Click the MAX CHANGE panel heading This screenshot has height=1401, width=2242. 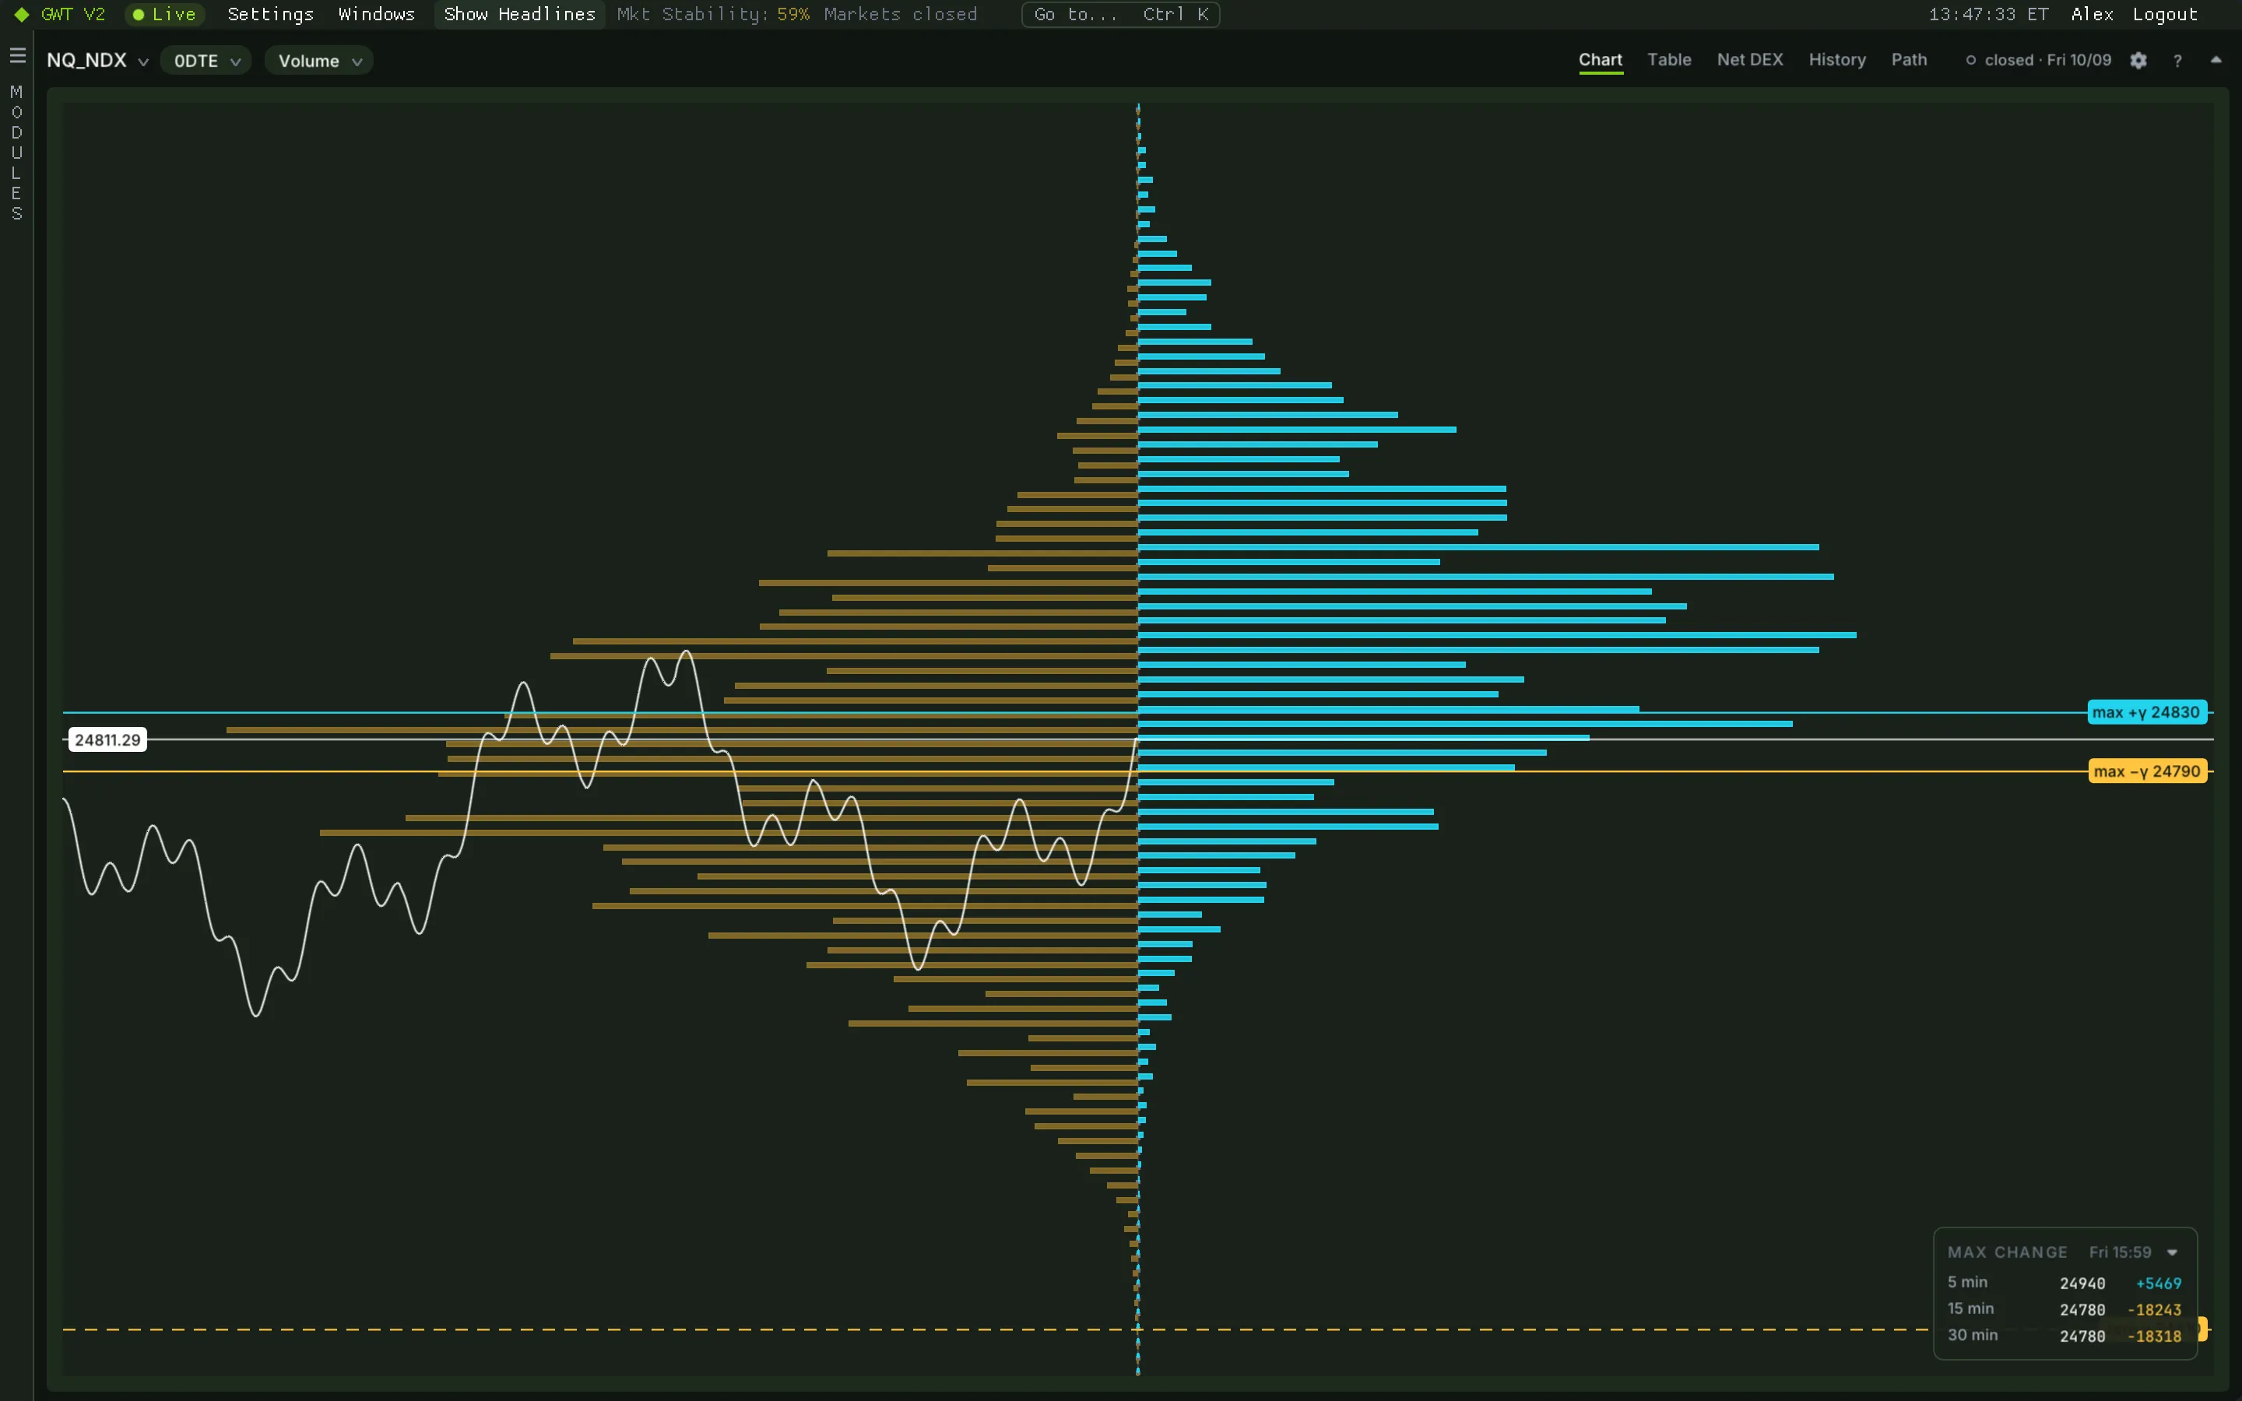pyautogui.click(x=2007, y=1253)
